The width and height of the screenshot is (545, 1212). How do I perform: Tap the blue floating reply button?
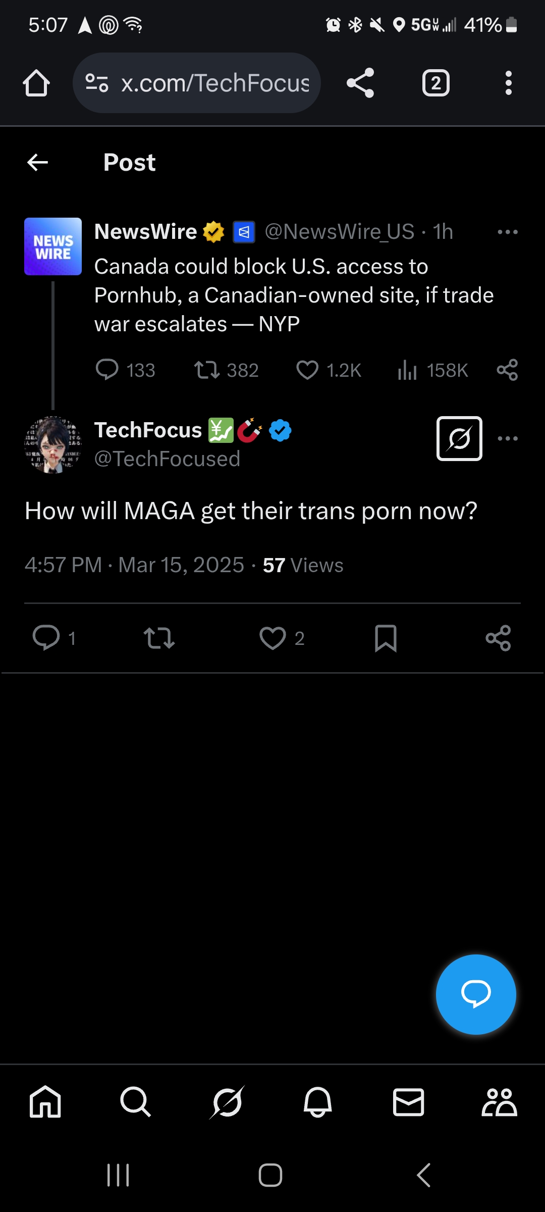pyautogui.click(x=476, y=994)
